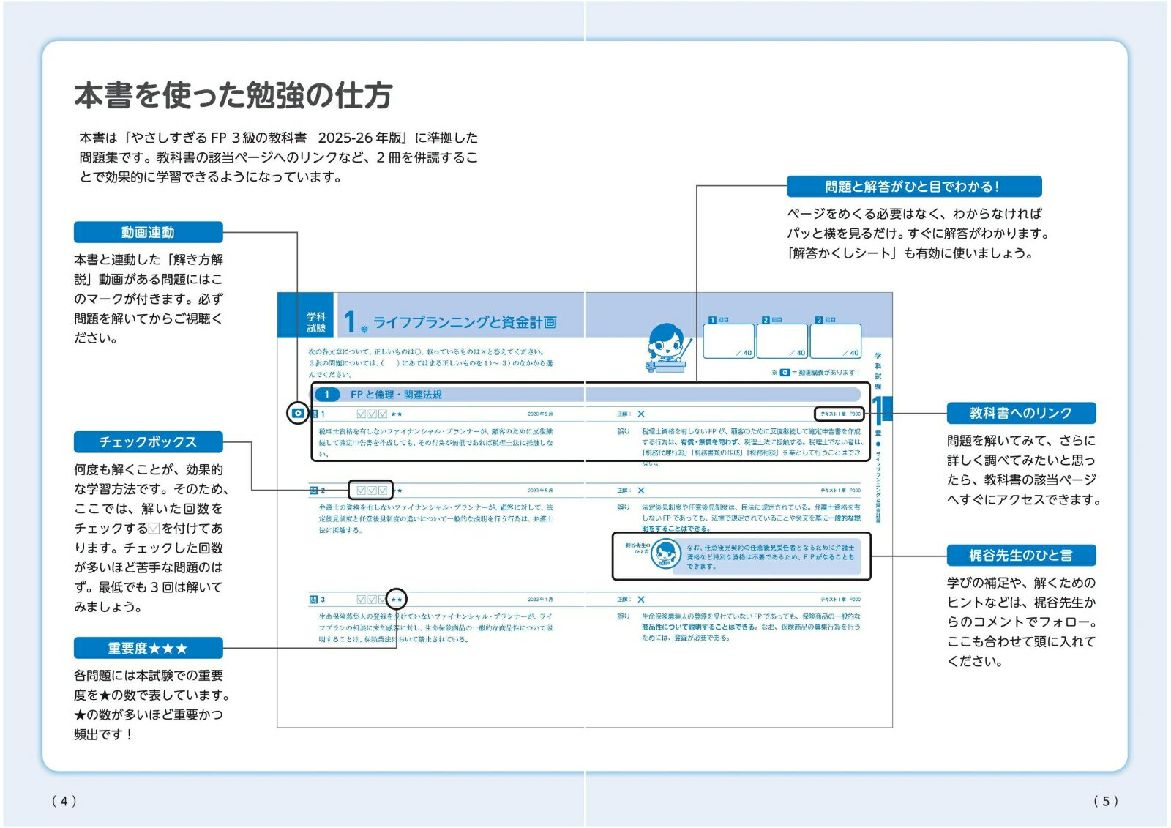The height and width of the screenshot is (828, 1171).
Task: Click the 重要度★★★ label
Action: [148, 649]
